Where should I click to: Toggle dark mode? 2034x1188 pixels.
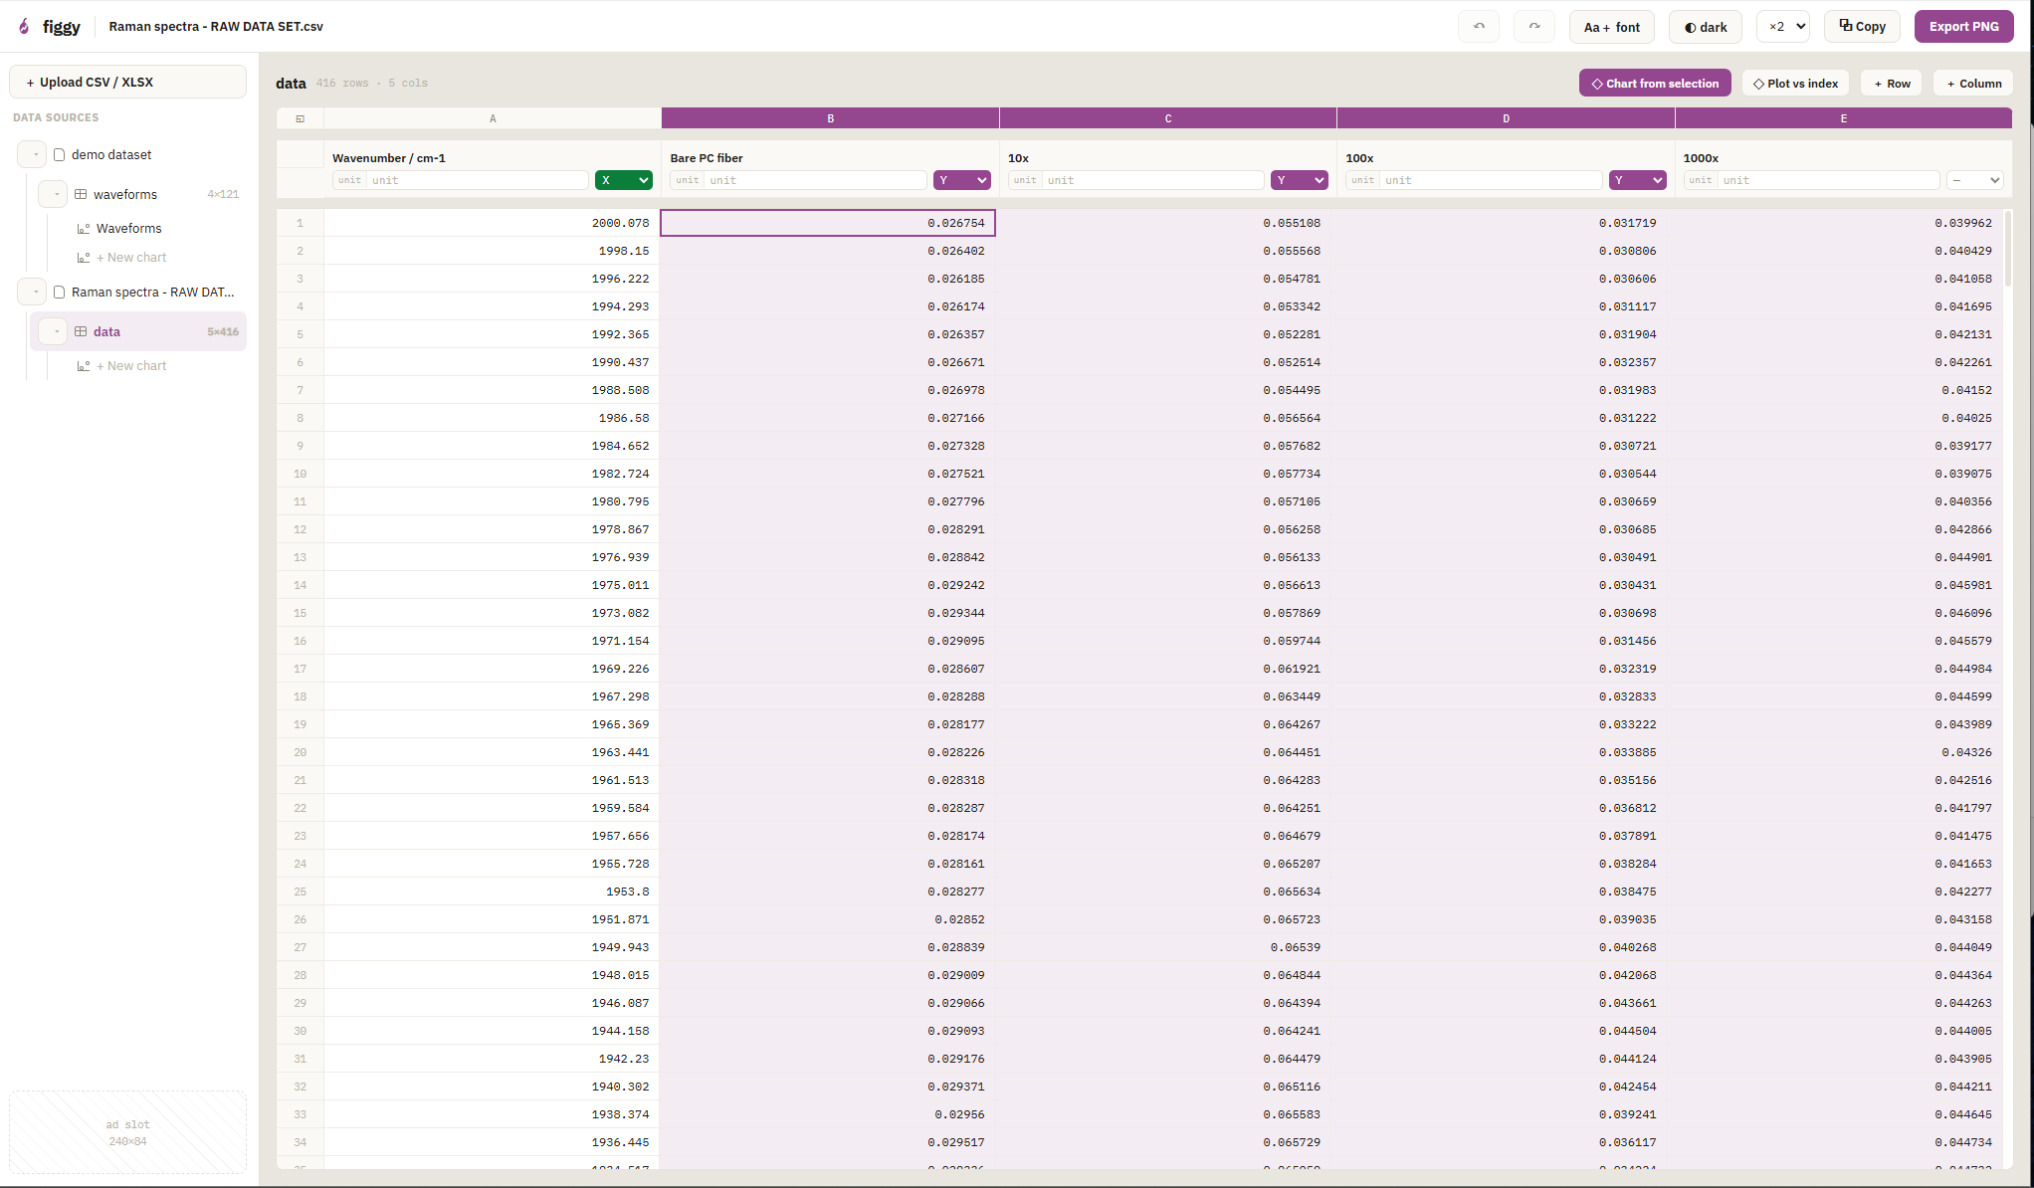click(1706, 27)
